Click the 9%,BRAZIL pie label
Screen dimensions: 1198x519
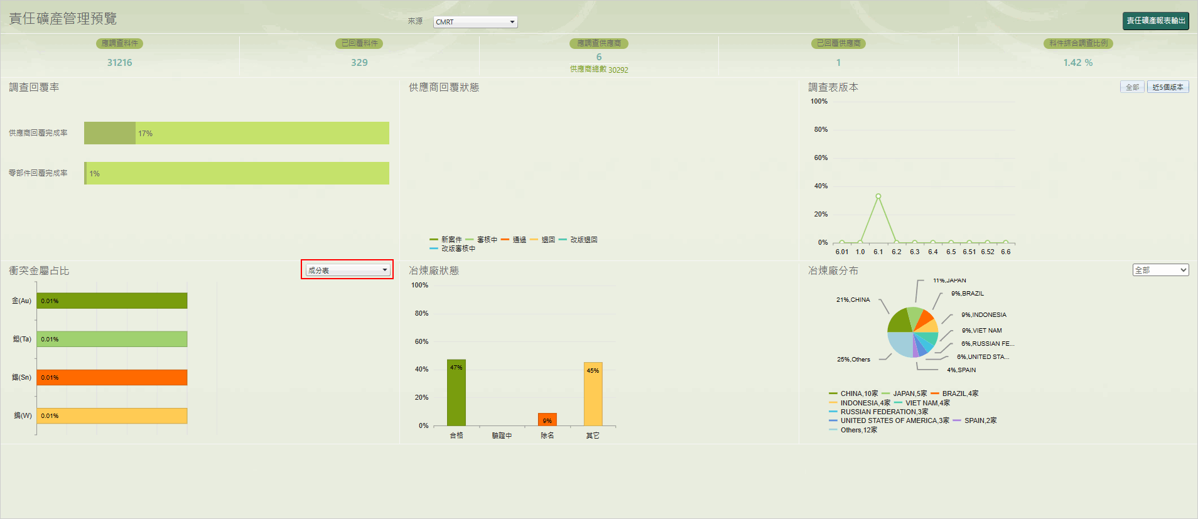point(968,294)
